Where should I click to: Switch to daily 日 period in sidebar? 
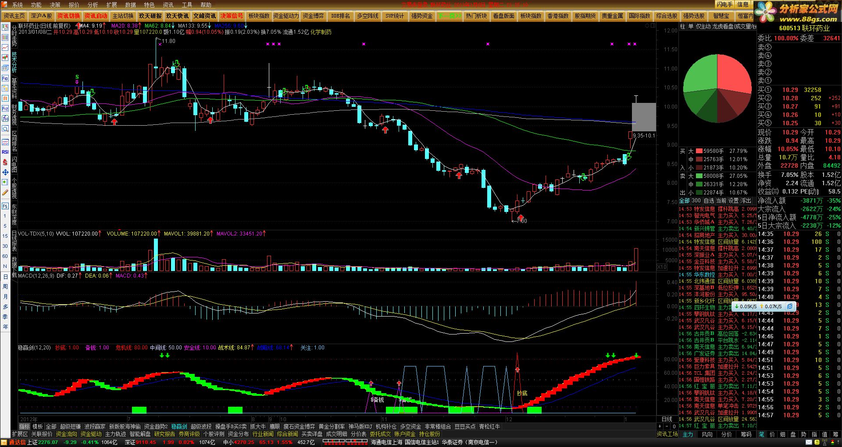pyautogui.click(x=5, y=277)
